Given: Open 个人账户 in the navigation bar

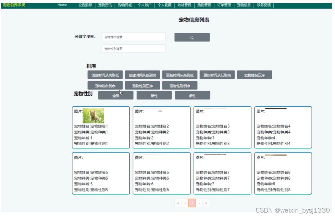Looking at the screenshot, I should (x=145, y=5).
